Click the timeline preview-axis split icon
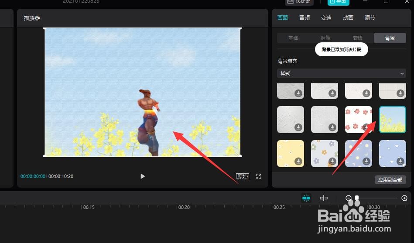The image size is (414, 243). click(x=324, y=198)
